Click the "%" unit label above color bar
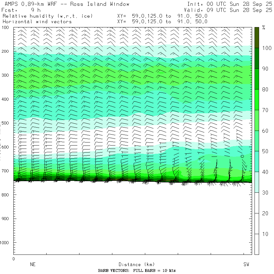The height and width of the screenshot is (274, 274). click(x=264, y=28)
